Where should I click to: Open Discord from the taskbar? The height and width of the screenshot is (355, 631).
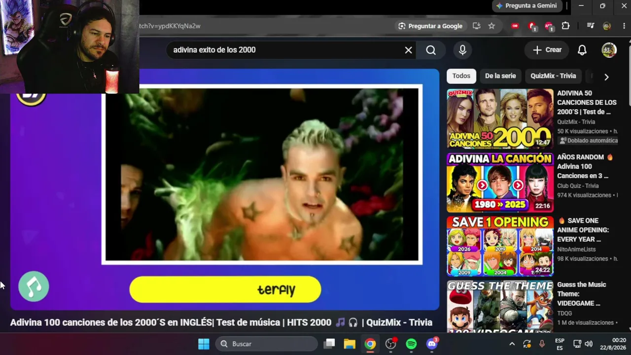(432, 344)
